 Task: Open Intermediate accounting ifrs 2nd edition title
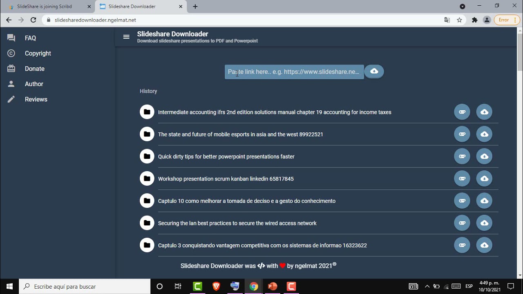pos(275,112)
